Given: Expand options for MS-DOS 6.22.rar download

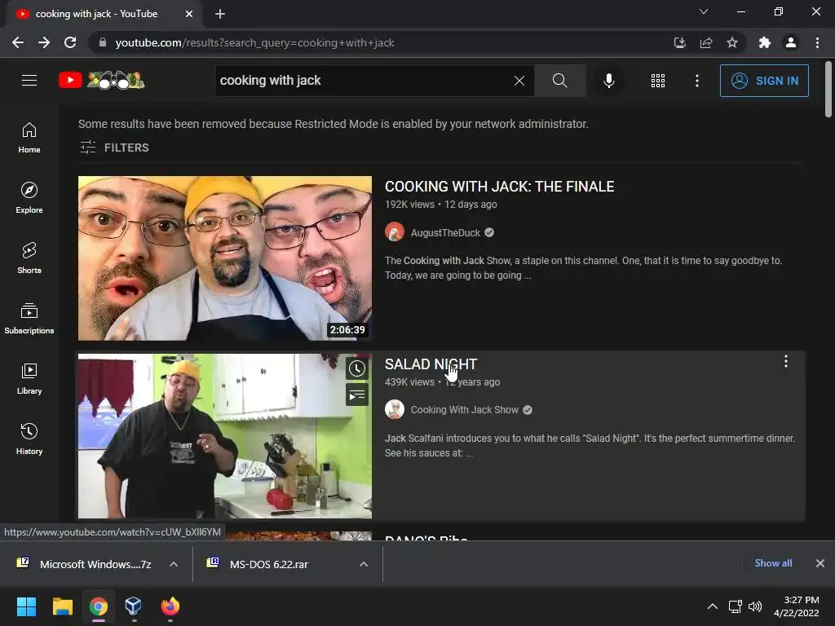Looking at the screenshot, I should tap(364, 564).
